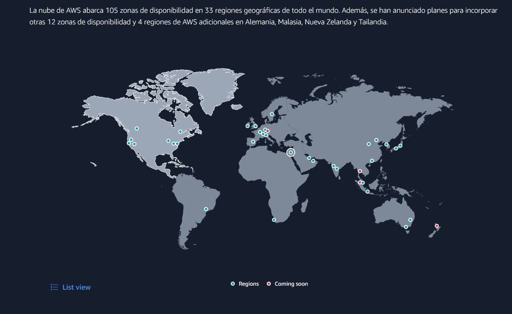Select the Cape Town region dot
Screen dimensions: 512x314
[274, 220]
